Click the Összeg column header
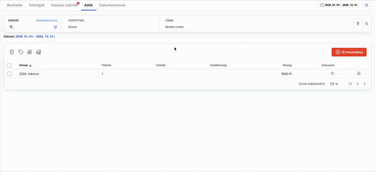This screenshot has width=375, height=172. click(x=287, y=65)
